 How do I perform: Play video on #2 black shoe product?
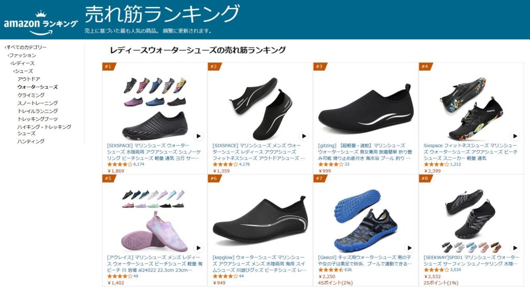tap(303, 136)
